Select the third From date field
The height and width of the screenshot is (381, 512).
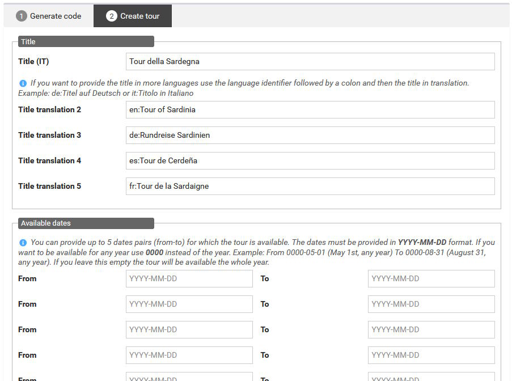(x=189, y=330)
